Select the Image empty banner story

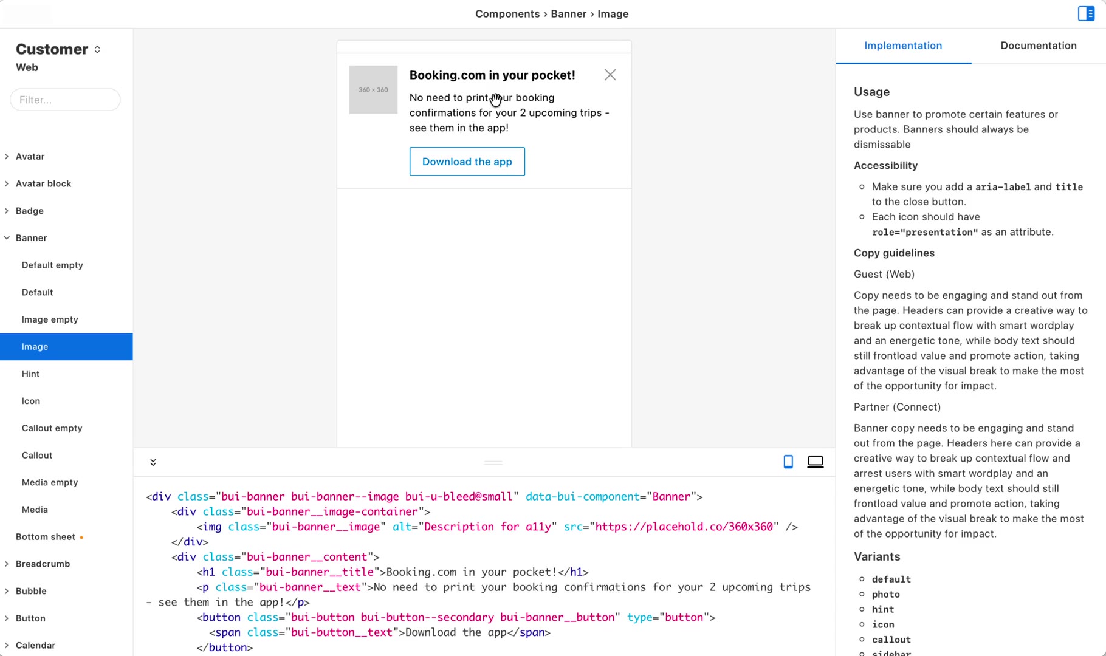click(50, 319)
